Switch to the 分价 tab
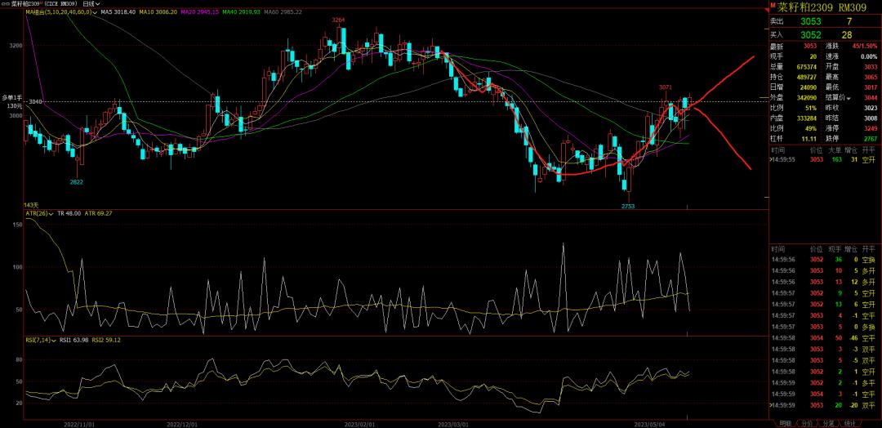Viewport: 882px width, 428px height. (806, 423)
